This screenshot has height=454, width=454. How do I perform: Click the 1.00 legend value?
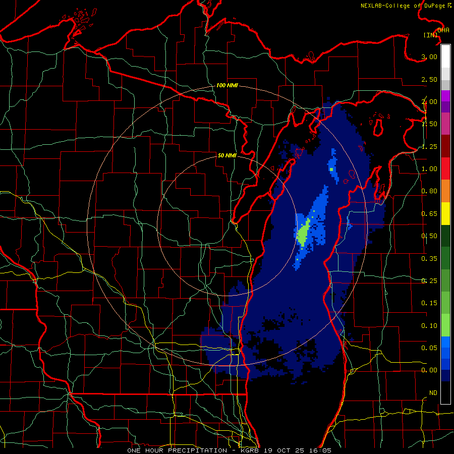[x=429, y=169]
